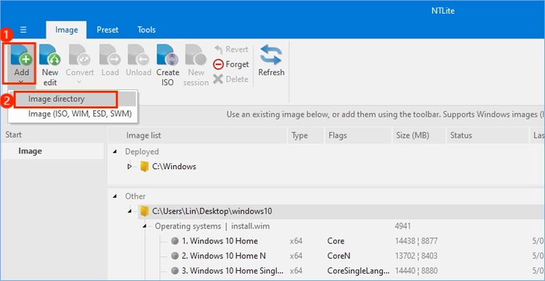Screen dimensions: 545x281
Task: Click the Revert arrow icon
Action: (x=218, y=49)
